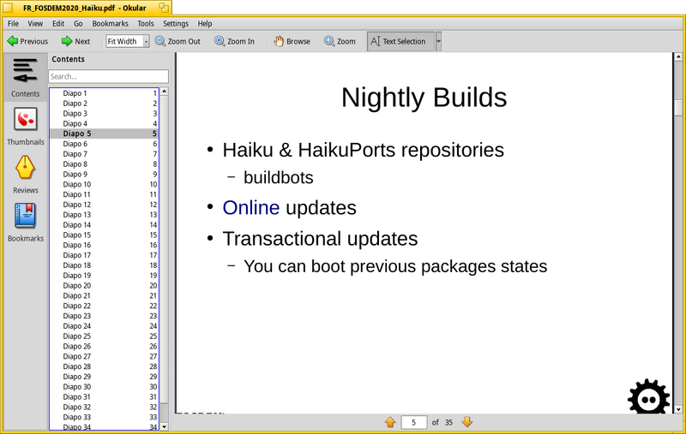The image size is (686, 434).
Task: Click document view scroll-up arrow
Action: 678,56
